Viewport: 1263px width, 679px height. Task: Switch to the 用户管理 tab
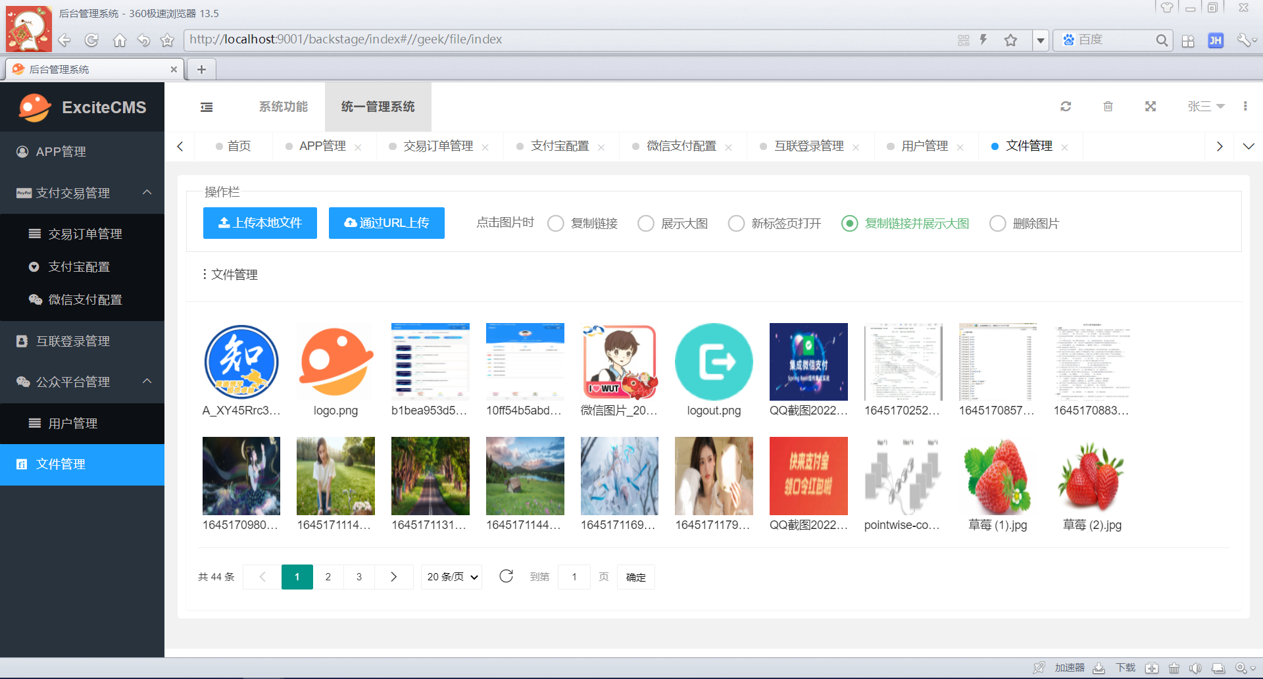926,146
